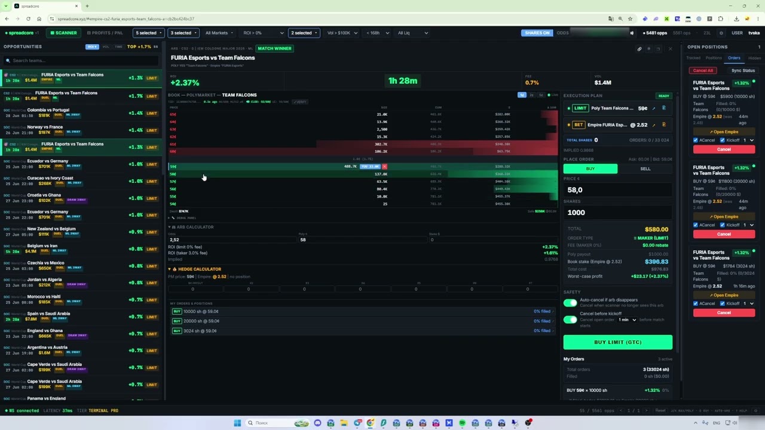Switch to the PROFITS / PNL tab
Screen dimensions: 765x430
[105, 33]
